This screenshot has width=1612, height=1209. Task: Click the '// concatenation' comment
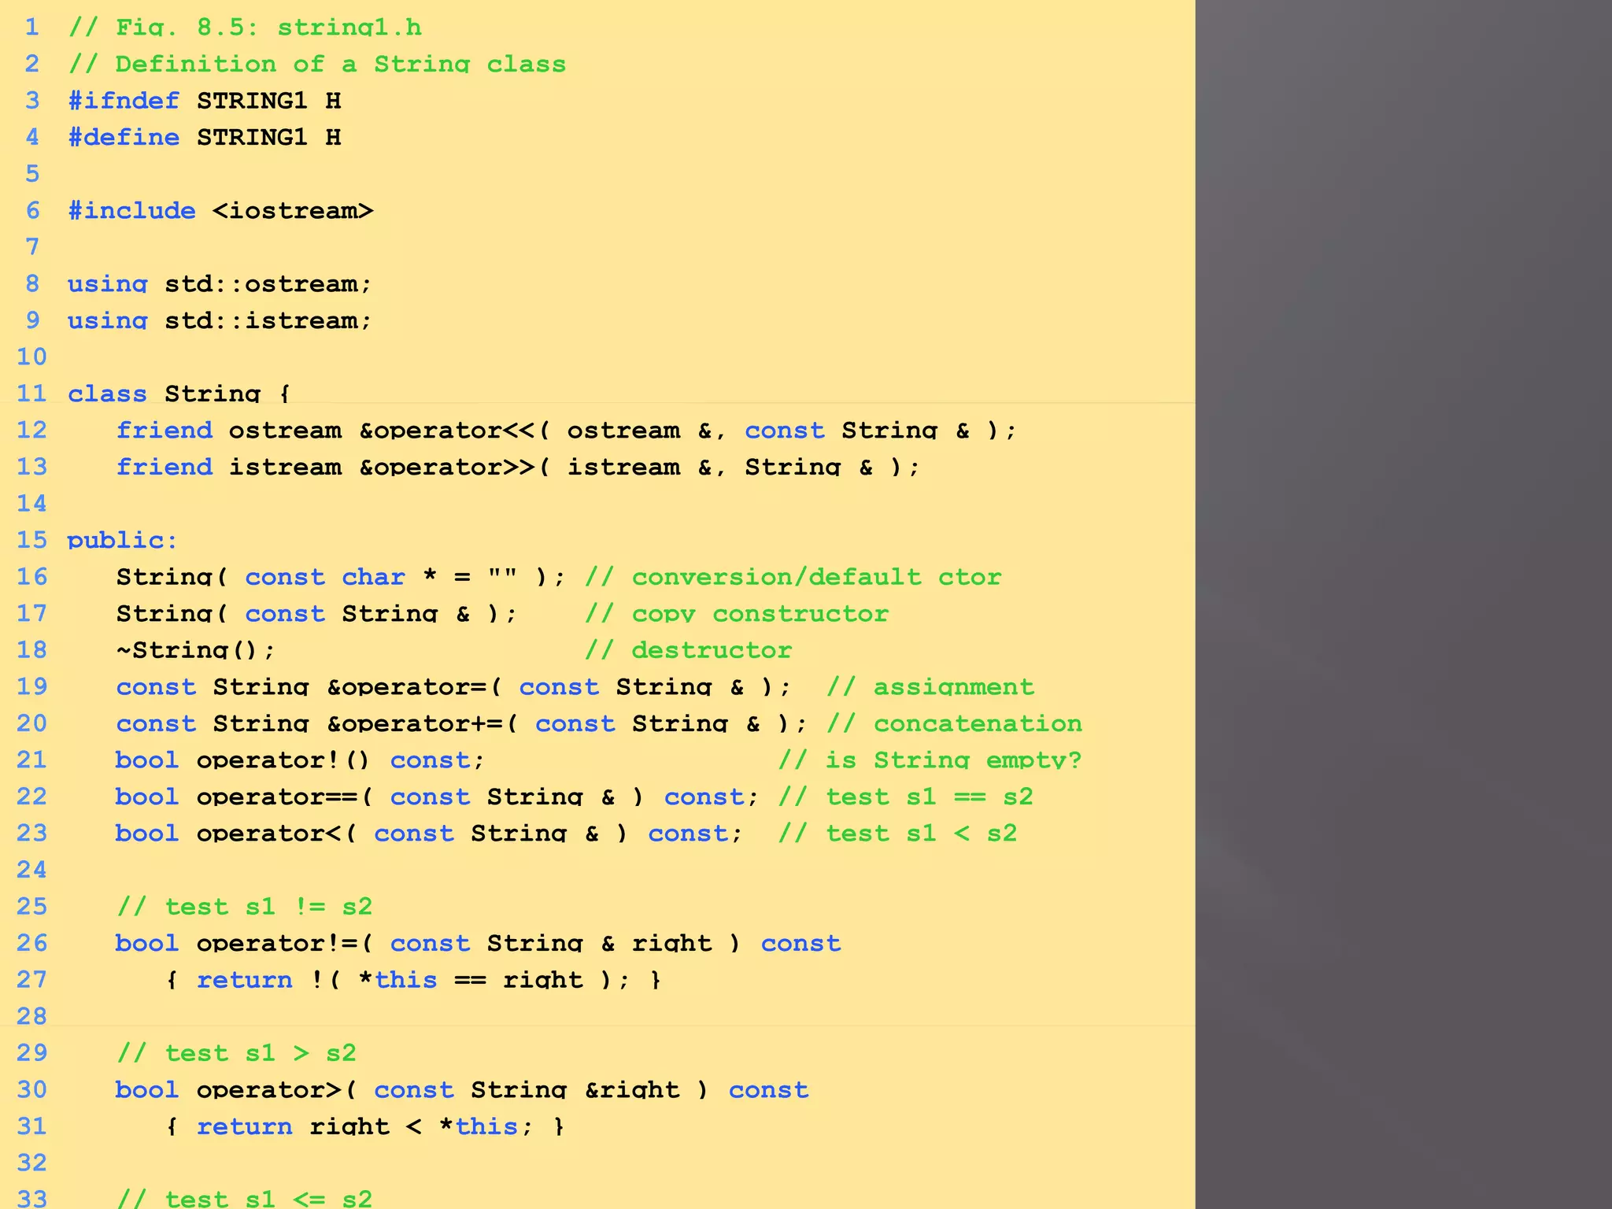(954, 723)
